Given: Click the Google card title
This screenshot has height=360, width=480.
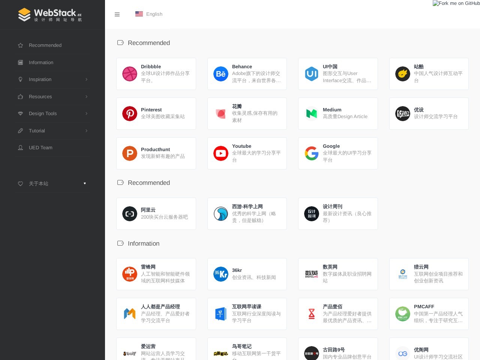Looking at the screenshot, I should click(331, 146).
